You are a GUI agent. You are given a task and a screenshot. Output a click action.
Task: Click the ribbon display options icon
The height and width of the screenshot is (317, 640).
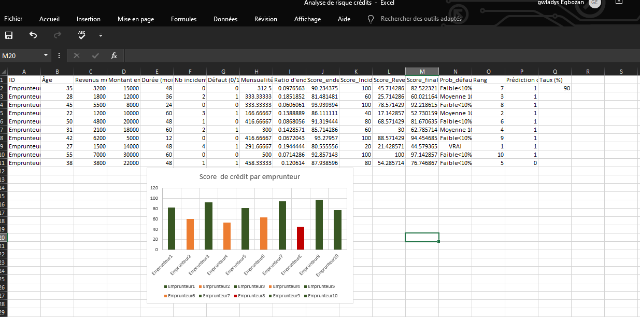pyautogui.click(x=619, y=3)
